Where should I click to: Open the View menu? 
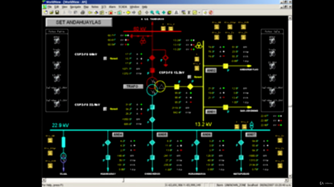(65, 7)
